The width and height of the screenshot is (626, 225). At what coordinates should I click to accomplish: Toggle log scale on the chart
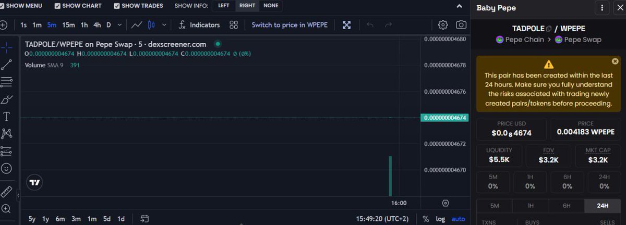coord(441,219)
